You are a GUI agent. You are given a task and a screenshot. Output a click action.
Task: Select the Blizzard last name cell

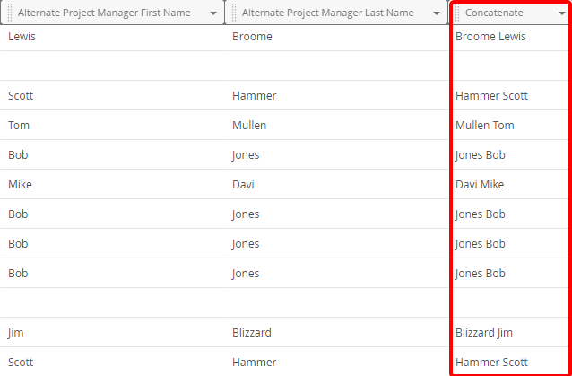tap(336, 333)
